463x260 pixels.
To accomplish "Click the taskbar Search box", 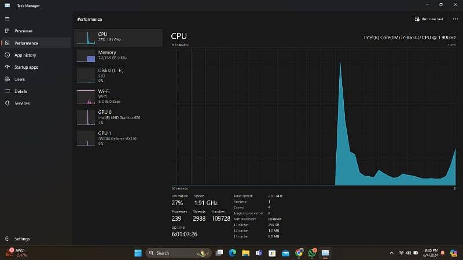I will click(x=178, y=253).
